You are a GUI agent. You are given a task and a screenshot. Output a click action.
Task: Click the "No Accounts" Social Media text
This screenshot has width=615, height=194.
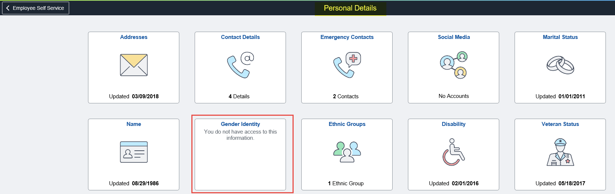[x=454, y=96]
